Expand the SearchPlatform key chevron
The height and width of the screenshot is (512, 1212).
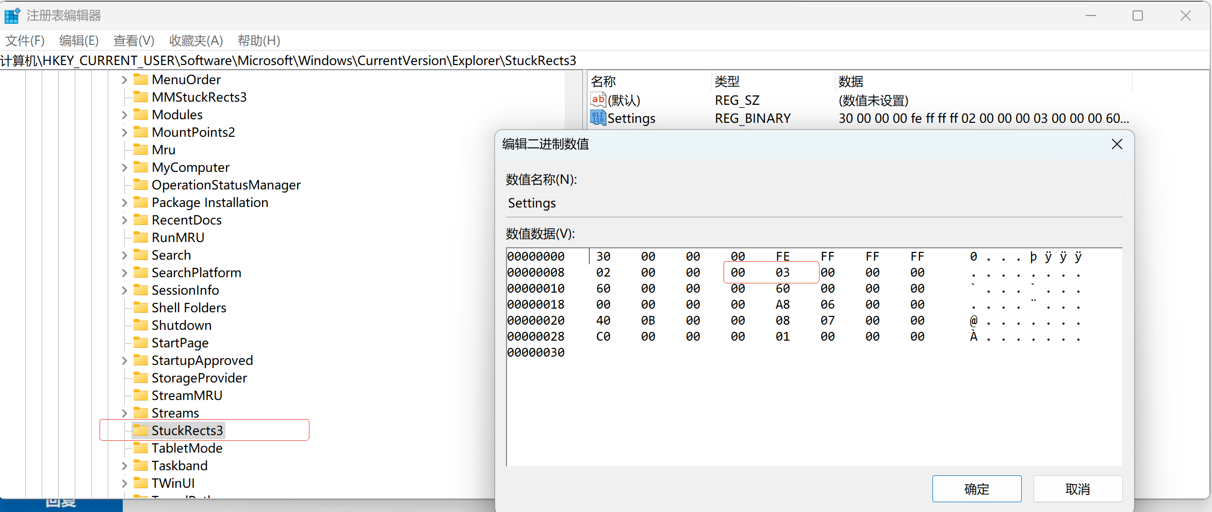pyautogui.click(x=124, y=273)
